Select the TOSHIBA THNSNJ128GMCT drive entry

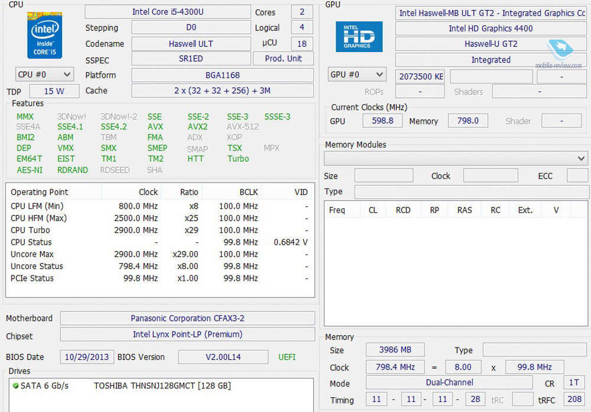coord(163,385)
